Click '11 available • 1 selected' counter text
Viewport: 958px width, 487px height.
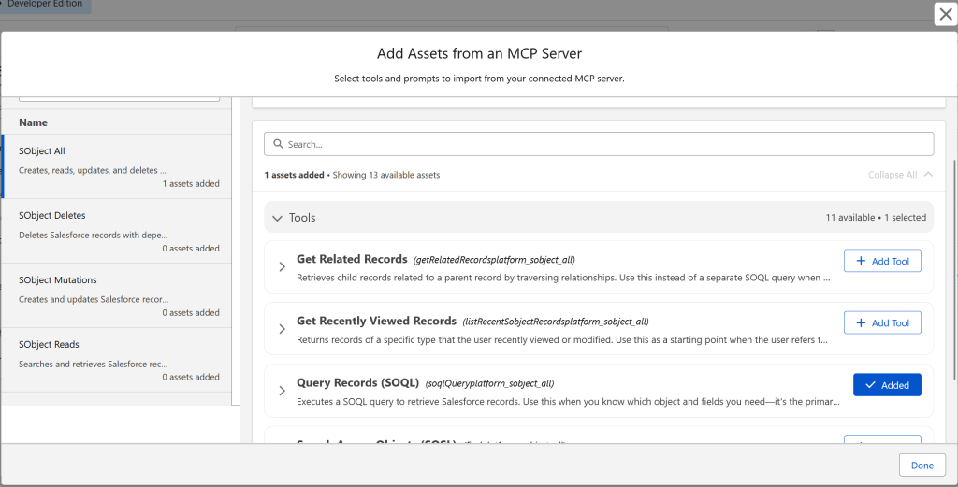click(876, 217)
